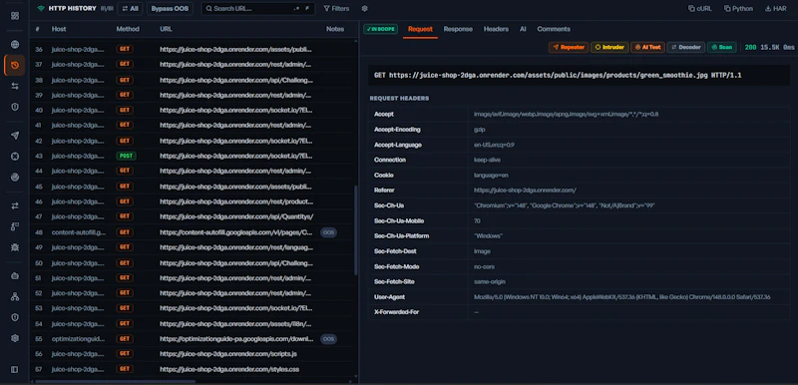Click the Cookie value language=en
Viewport: 798px width, 385px height.
point(491,175)
